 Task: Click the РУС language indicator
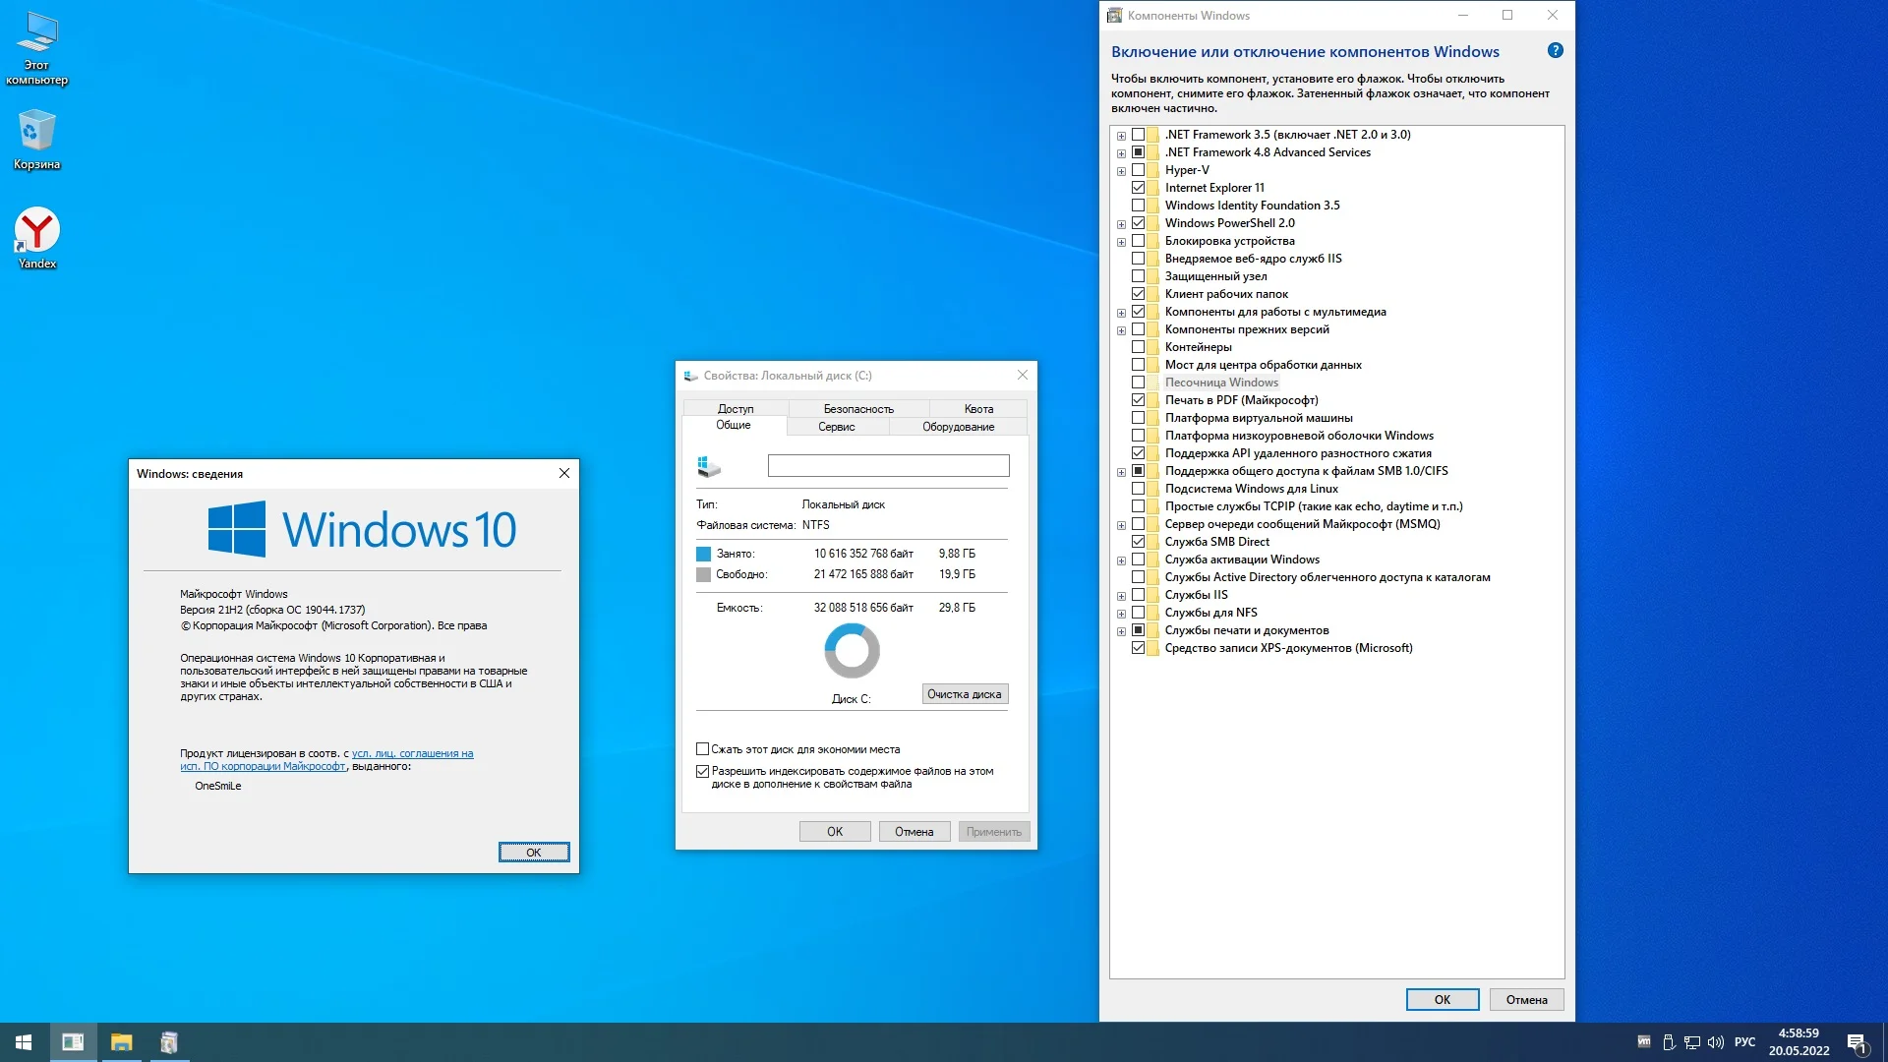click(1744, 1042)
